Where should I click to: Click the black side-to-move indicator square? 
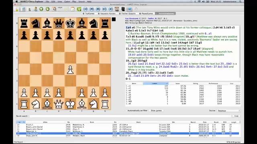pos(114,20)
